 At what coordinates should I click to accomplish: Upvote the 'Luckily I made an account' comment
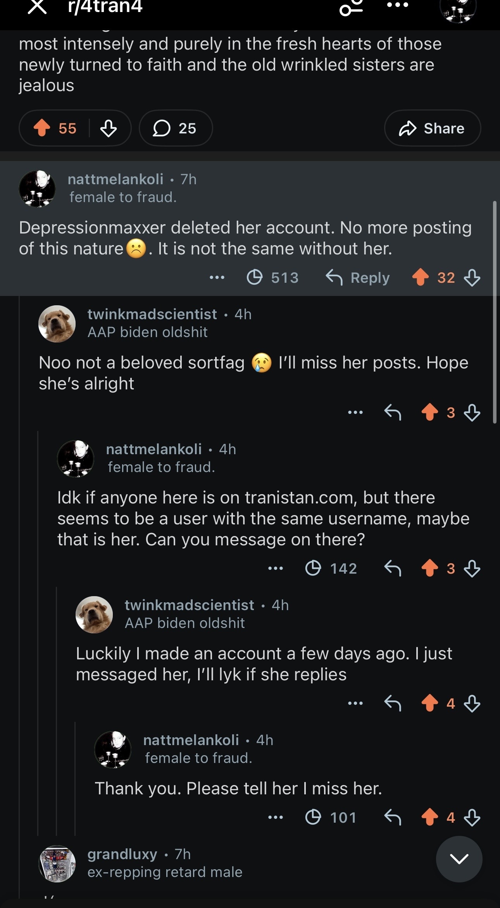click(429, 703)
